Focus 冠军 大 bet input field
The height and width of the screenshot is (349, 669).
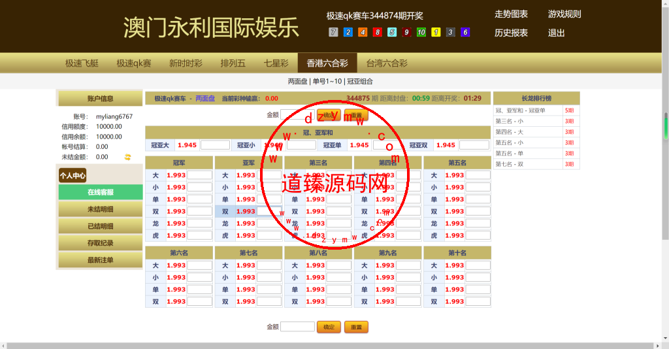199,175
